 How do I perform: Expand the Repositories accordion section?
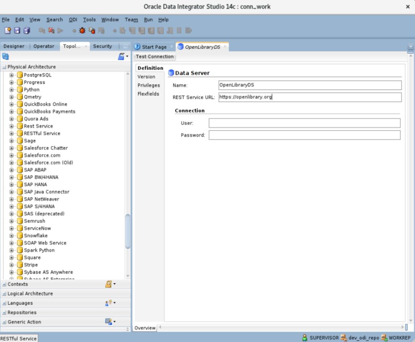click(4, 312)
